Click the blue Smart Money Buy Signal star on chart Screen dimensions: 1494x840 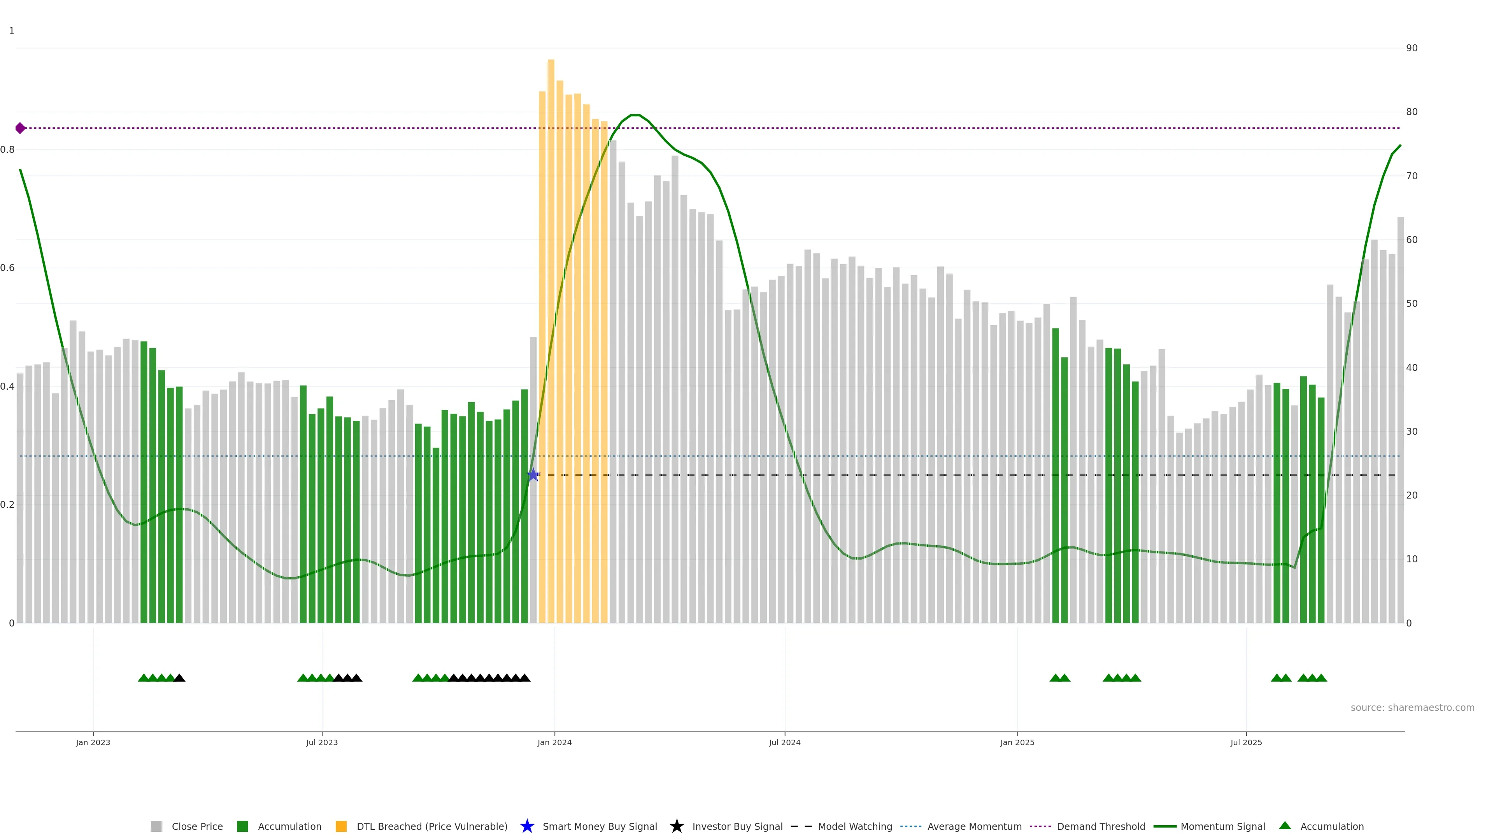533,475
